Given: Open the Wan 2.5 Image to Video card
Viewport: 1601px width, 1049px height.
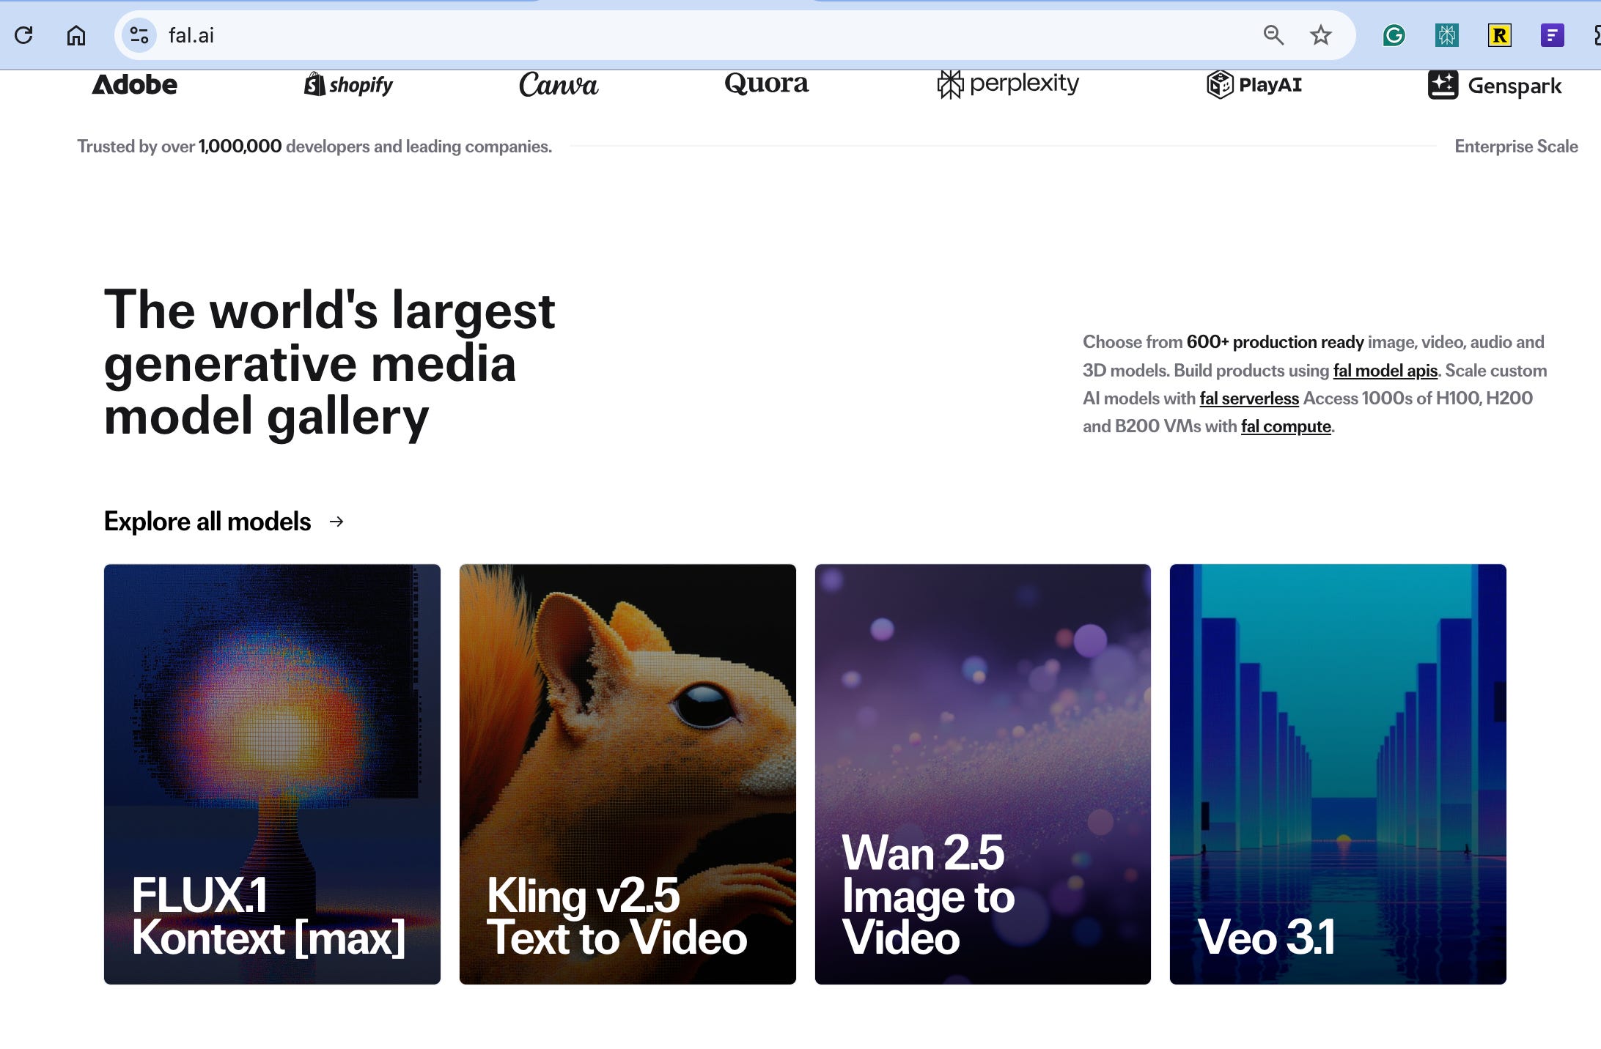Looking at the screenshot, I should [982, 774].
